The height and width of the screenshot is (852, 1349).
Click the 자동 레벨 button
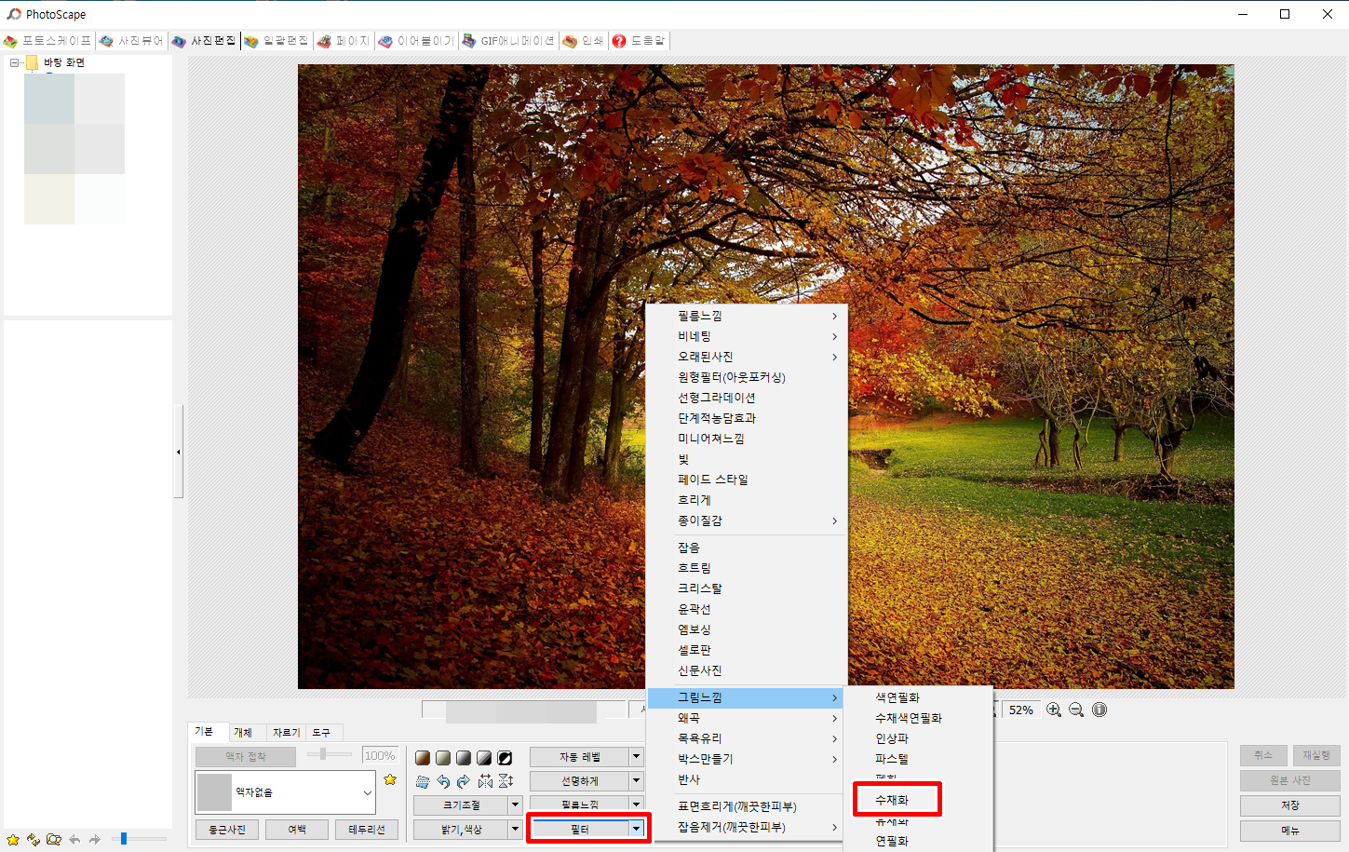[580, 757]
